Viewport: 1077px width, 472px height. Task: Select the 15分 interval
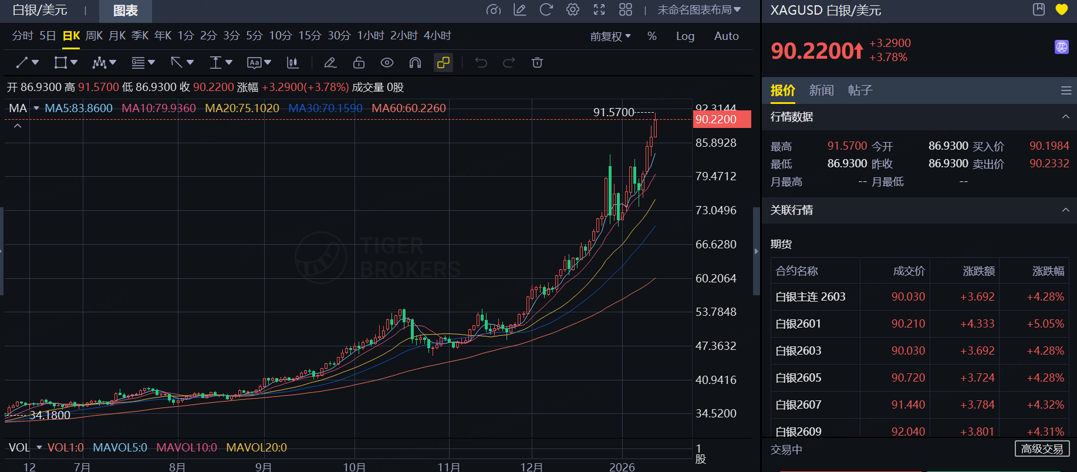pos(310,36)
